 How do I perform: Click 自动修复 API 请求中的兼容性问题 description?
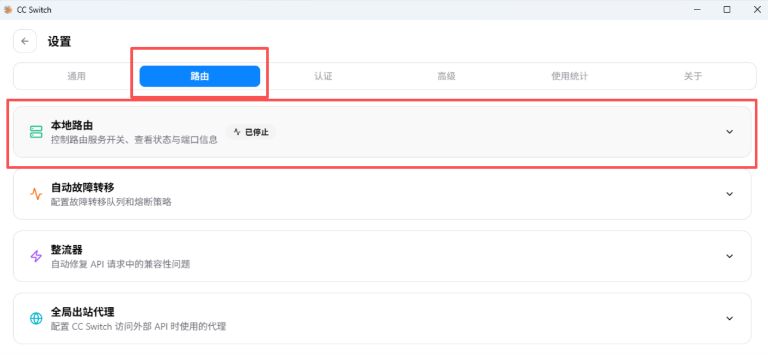120,264
